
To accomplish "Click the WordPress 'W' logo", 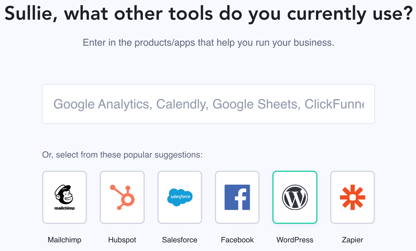I will (x=295, y=197).
